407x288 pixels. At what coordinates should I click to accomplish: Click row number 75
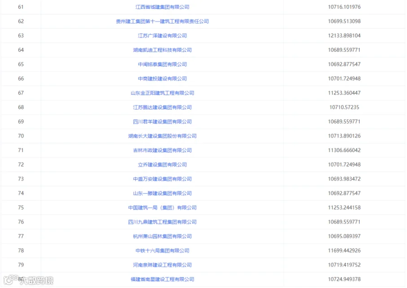click(x=21, y=207)
